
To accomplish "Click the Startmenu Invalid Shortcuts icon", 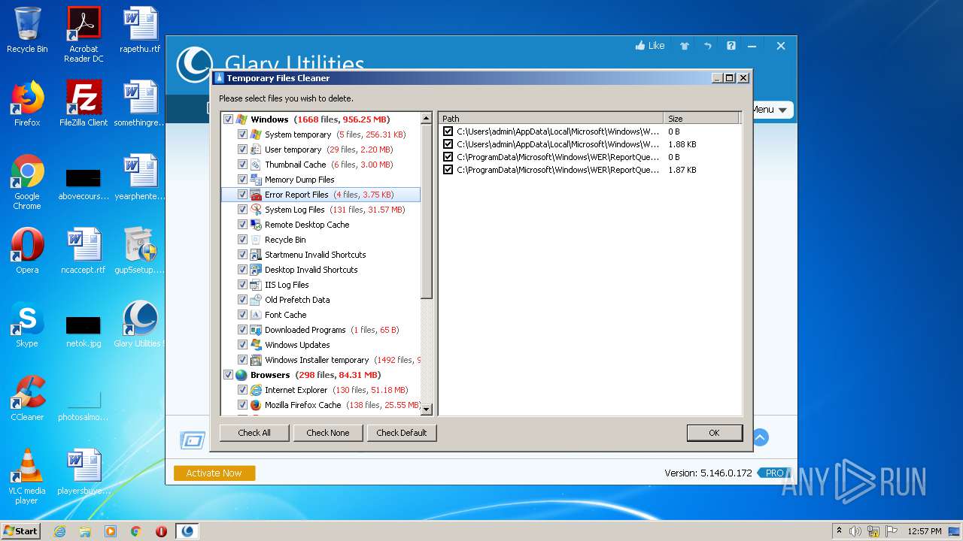I will click(256, 255).
